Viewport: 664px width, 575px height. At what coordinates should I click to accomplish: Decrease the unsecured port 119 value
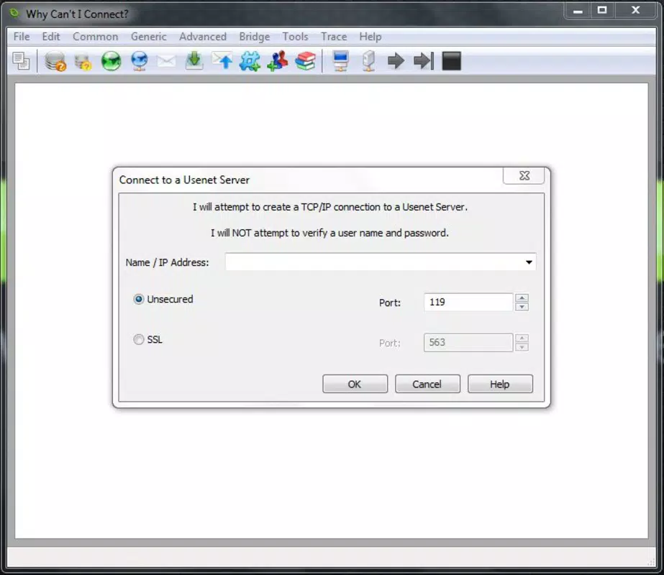[522, 307]
